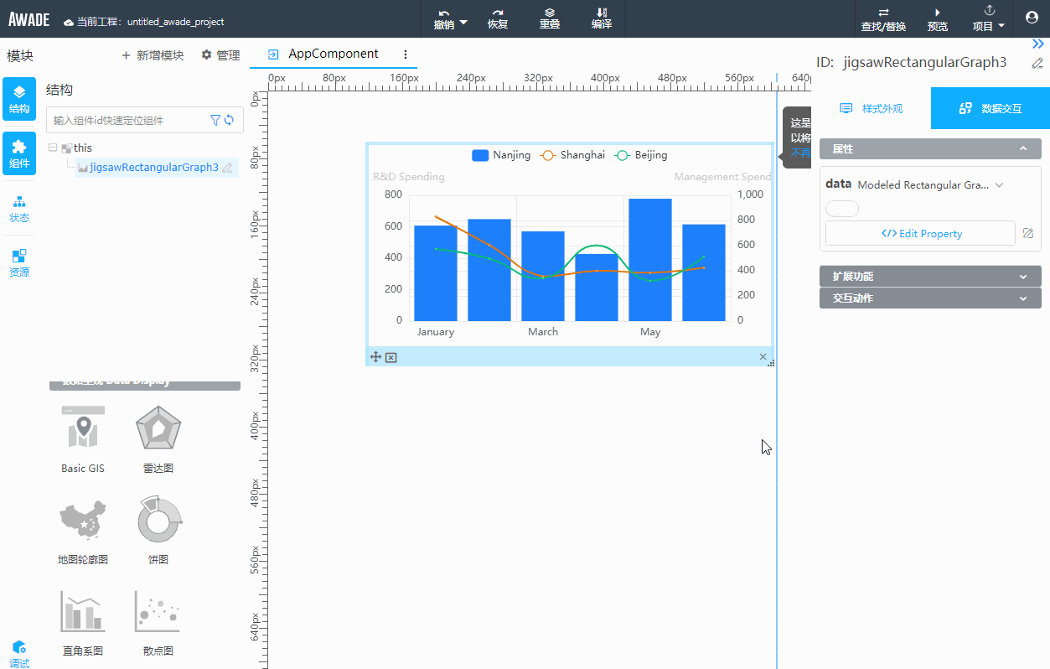Screen dimensions: 1050x669
Task: Open the data type dropdown (Modeled Rectangular Graph)
Action: point(930,185)
